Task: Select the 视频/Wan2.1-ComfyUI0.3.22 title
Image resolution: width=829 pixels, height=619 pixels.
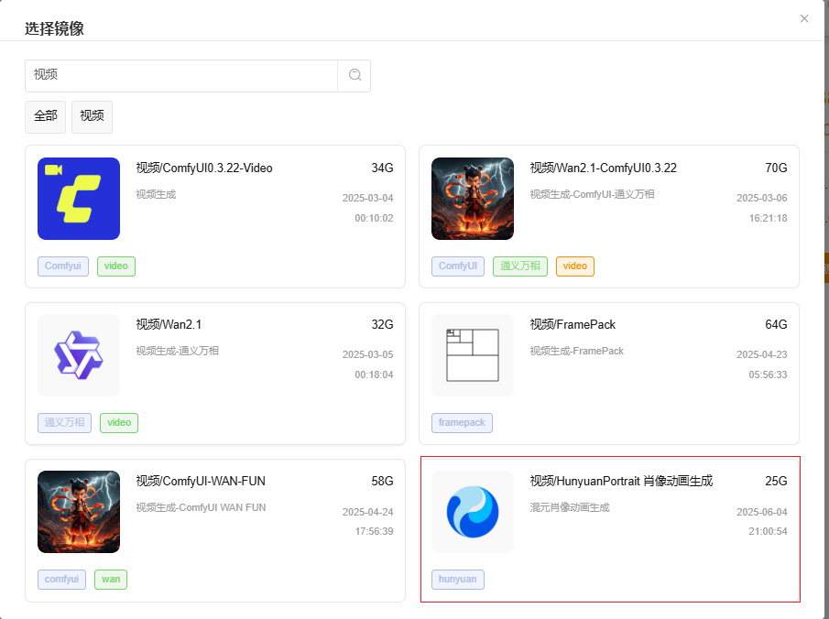Action: click(604, 168)
